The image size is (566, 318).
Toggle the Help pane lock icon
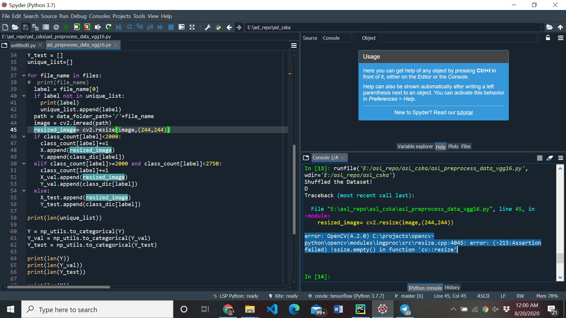pos(548,38)
